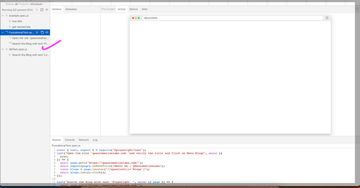Open FuncationalTest spec in editor icon
Image resolution: width=360 pixels, height=188 pixels.
pyautogui.click(x=42, y=33)
